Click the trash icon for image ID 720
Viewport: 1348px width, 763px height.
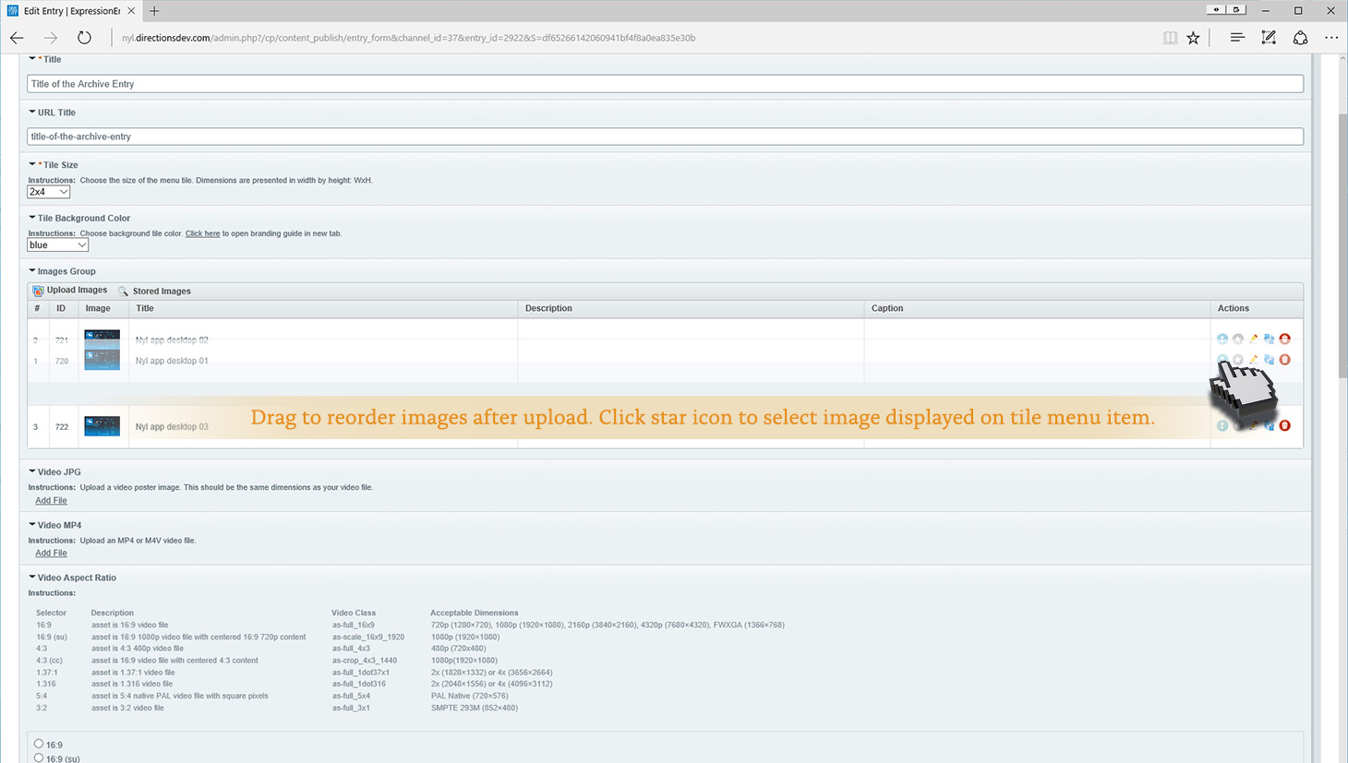1284,360
